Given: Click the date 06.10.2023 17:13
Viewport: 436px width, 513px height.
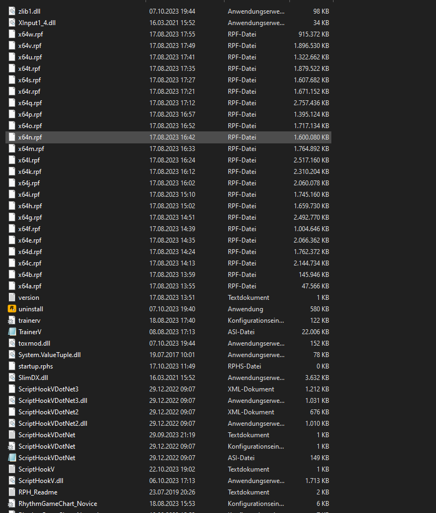Looking at the screenshot, I should coord(172,481).
